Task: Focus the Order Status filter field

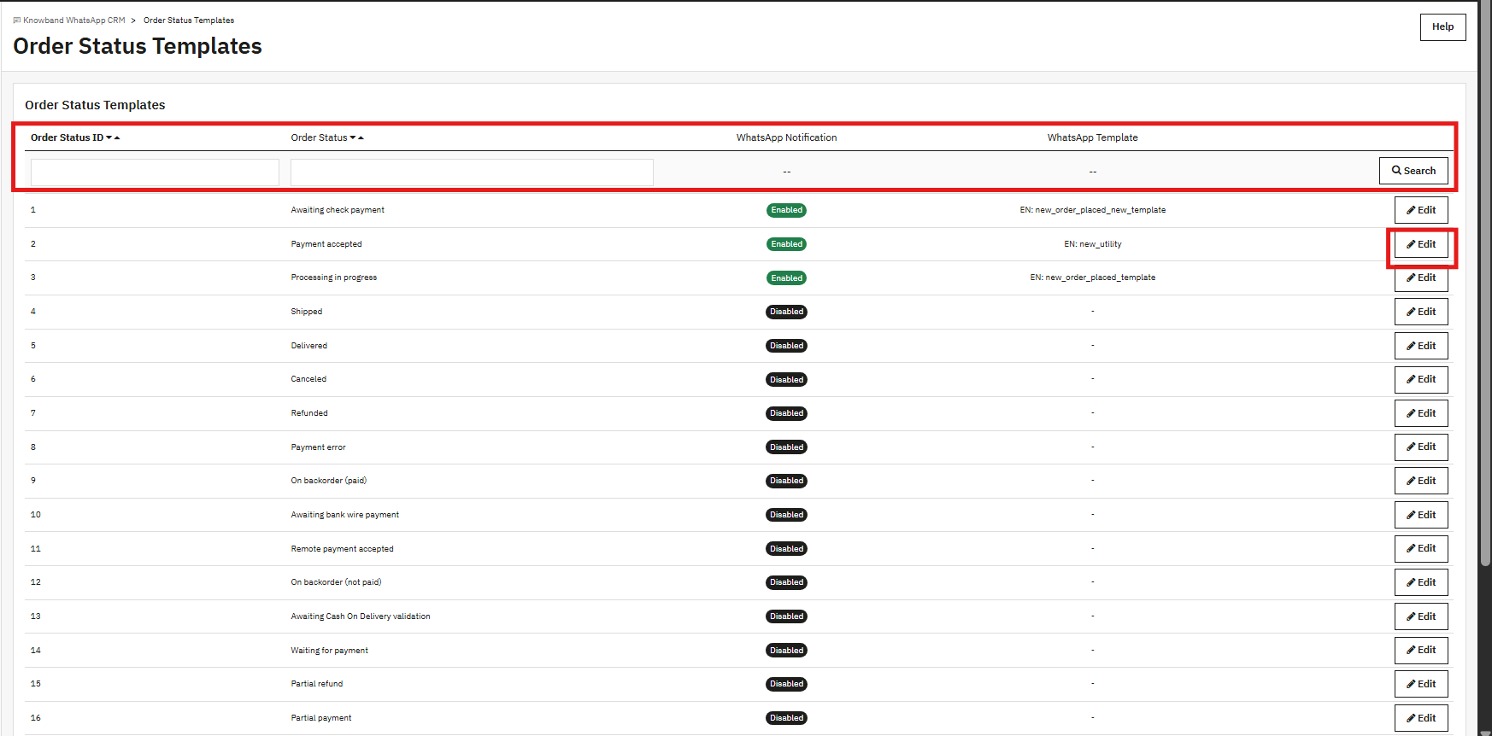Action: [472, 172]
